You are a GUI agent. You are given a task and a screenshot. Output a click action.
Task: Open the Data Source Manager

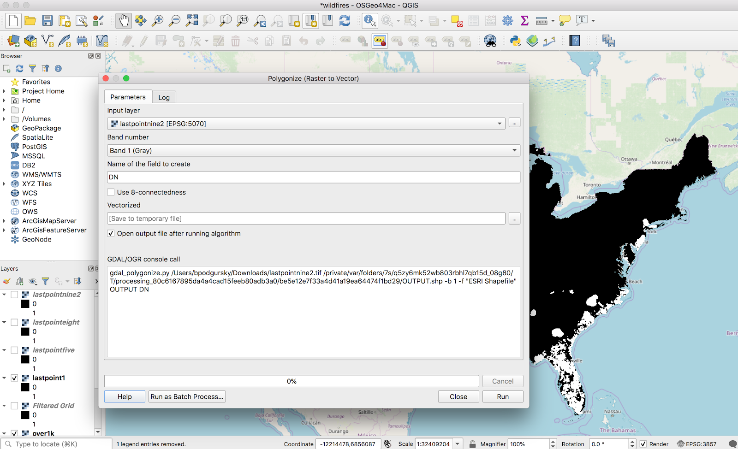click(13, 41)
